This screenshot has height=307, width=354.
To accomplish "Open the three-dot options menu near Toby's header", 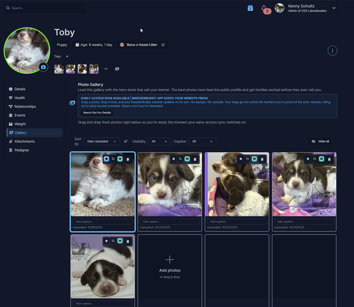I will point(332,50).
